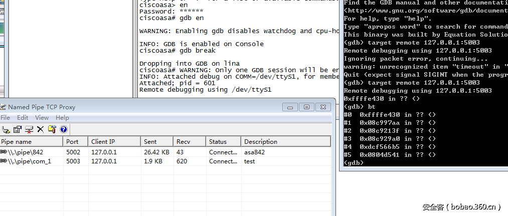Click the add new pipe toolbar icon
The height and width of the screenshot is (216, 508).
click(x=6, y=129)
